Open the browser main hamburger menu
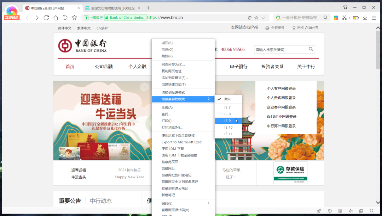382x216 pixels. click(374, 18)
